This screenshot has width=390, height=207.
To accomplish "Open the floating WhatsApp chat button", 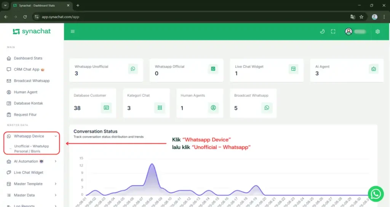I will pyautogui.click(x=376, y=194).
